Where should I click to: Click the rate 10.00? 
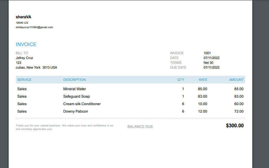202,104
